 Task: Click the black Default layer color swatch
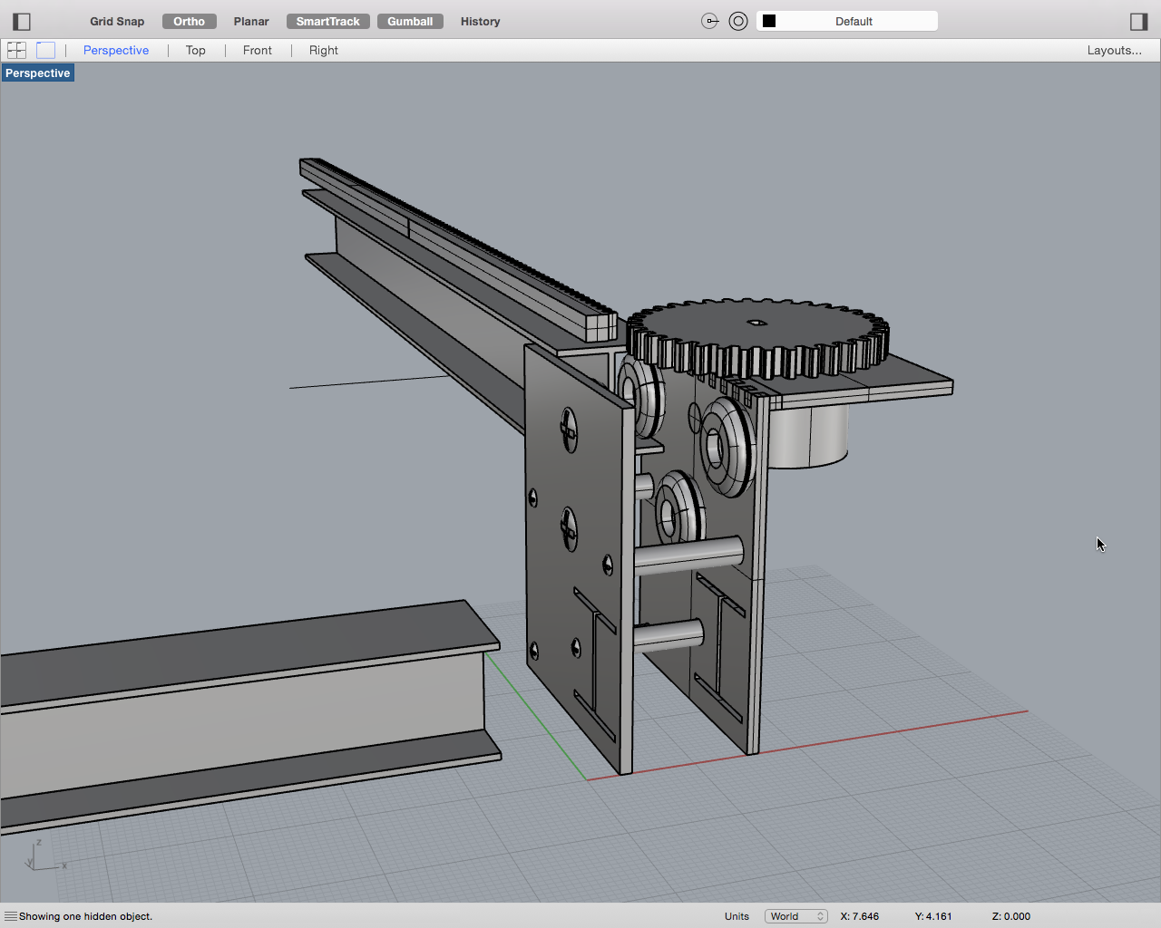pyautogui.click(x=769, y=21)
